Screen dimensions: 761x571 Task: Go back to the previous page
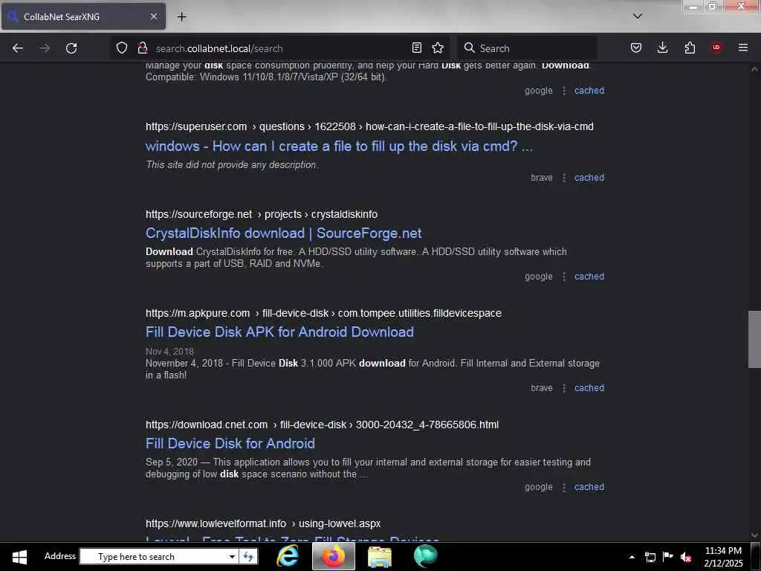coord(18,48)
